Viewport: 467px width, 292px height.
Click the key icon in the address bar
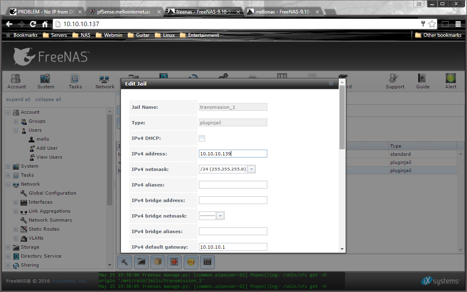pyautogui.click(x=423, y=24)
